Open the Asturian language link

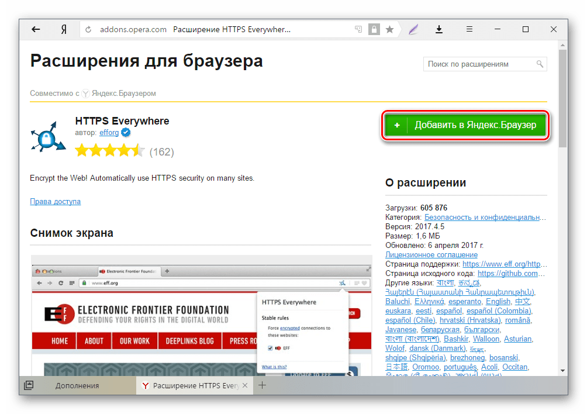[518, 339]
